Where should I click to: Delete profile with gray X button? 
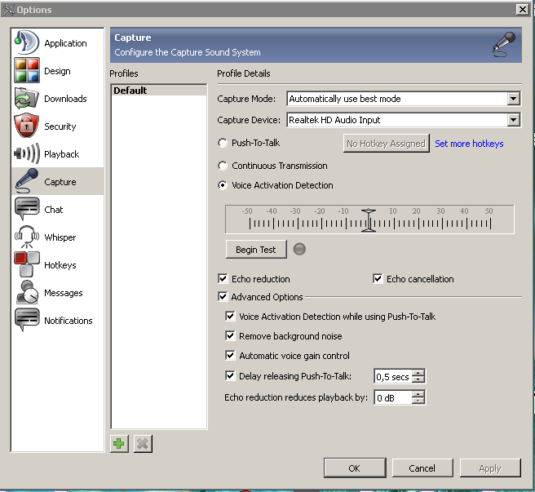[x=143, y=444]
